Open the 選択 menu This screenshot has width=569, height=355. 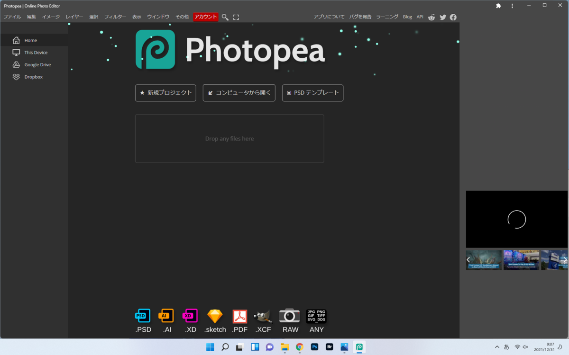tap(94, 17)
